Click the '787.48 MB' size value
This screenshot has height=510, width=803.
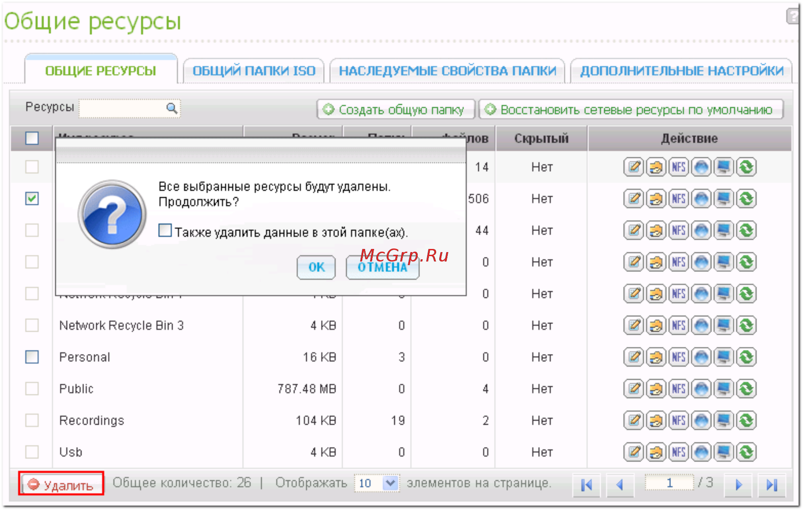pos(307,389)
